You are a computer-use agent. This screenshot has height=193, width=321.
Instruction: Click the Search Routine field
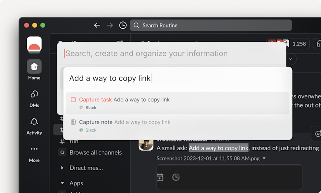(x=211, y=25)
